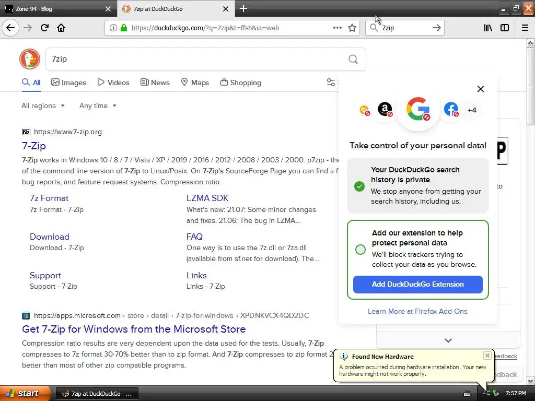This screenshot has height=401, width=535.
Task: Show site information icon in address bar
Action: [x=113, y=28]
